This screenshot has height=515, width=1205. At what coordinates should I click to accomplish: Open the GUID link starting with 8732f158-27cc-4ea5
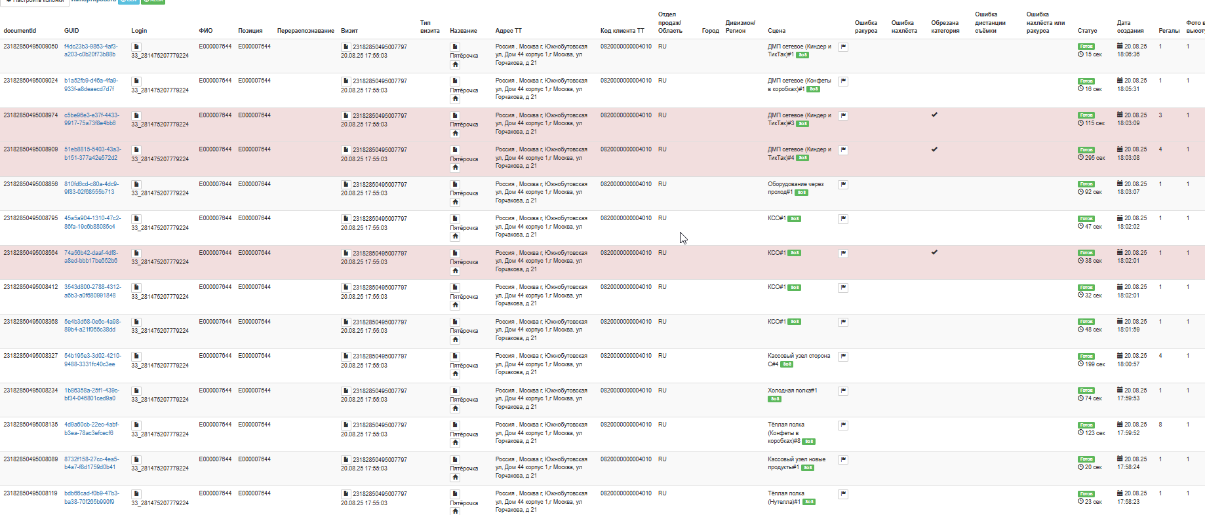click(92, 463)
